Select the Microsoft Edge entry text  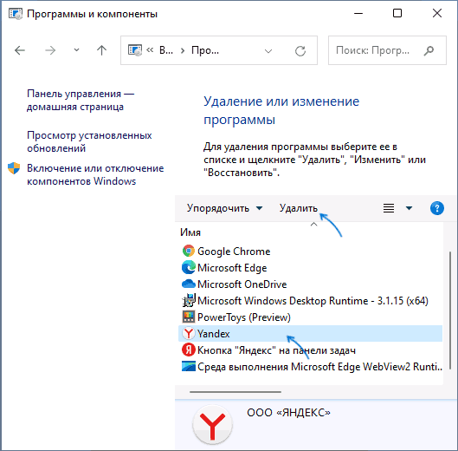(x=232, y=268)
